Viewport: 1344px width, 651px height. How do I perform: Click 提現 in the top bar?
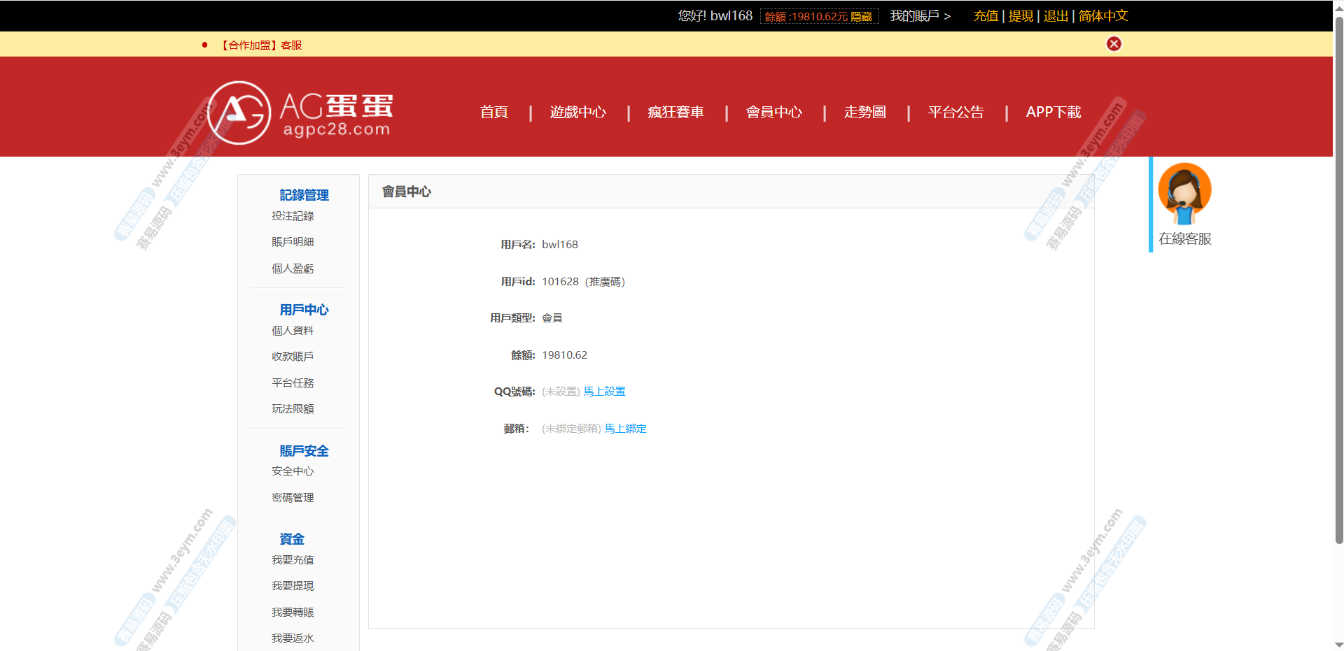pos(1021,16)
